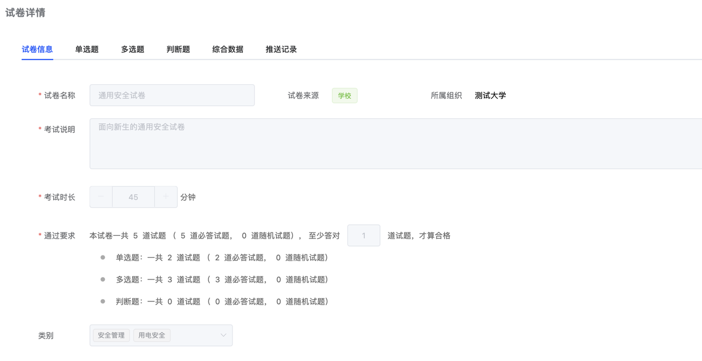
Task: Click the 试卷详情 page title
Action: [x=25, y=13]
